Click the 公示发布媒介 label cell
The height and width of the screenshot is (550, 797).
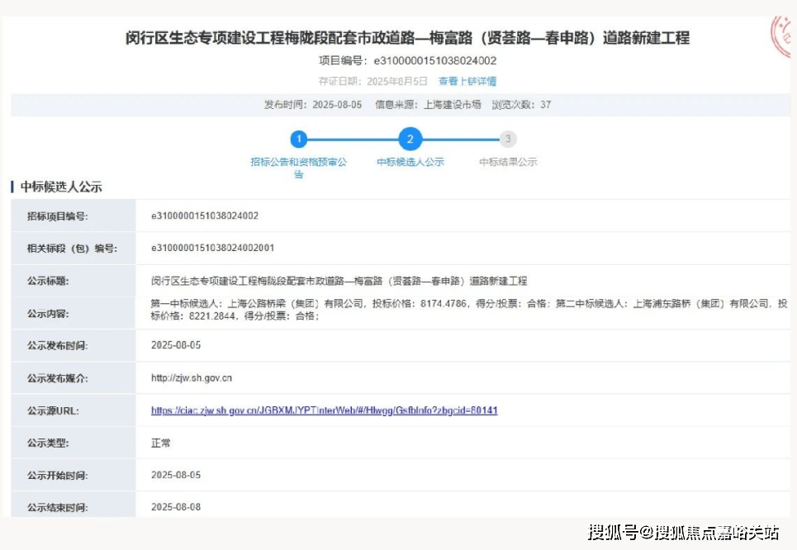tap(74, 378)
